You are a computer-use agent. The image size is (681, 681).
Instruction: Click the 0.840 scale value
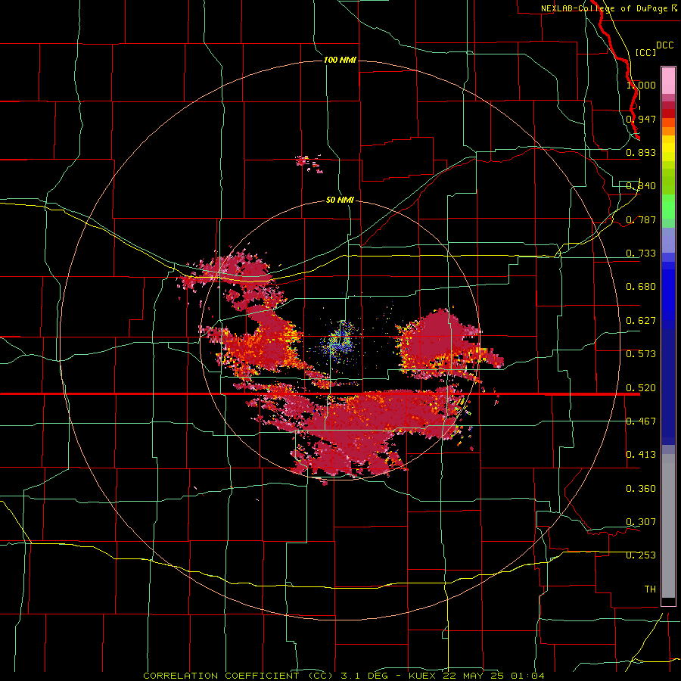641,186
